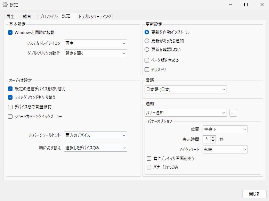Open the ホバーでツールヒント dropdown

tap(96, 135)
